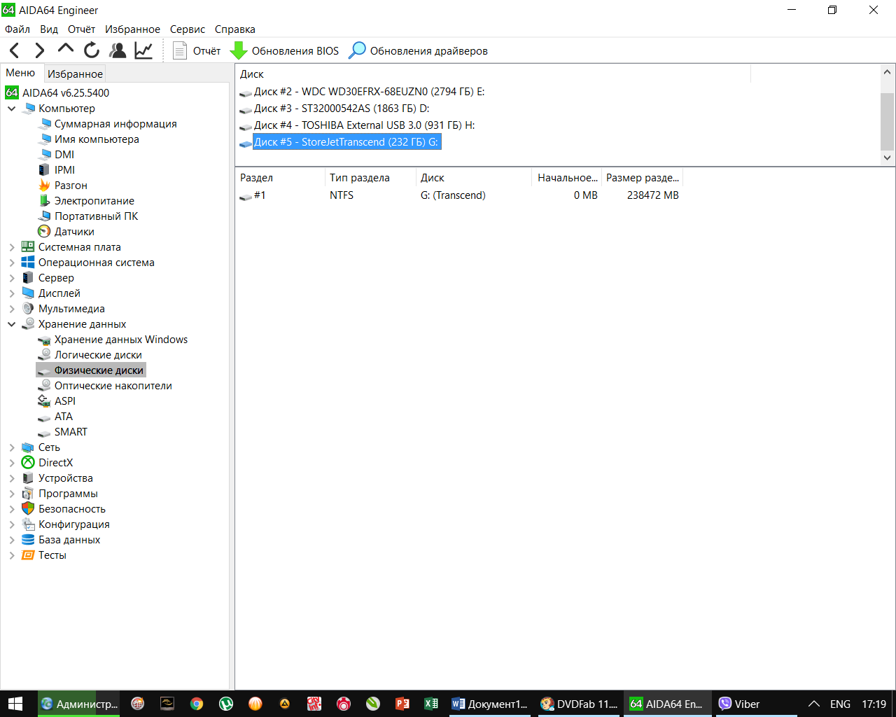Image resolution: width=896 pixels, height=717 pixels.
Task: Expand the Операционная система node
Action: pos(12,263)
